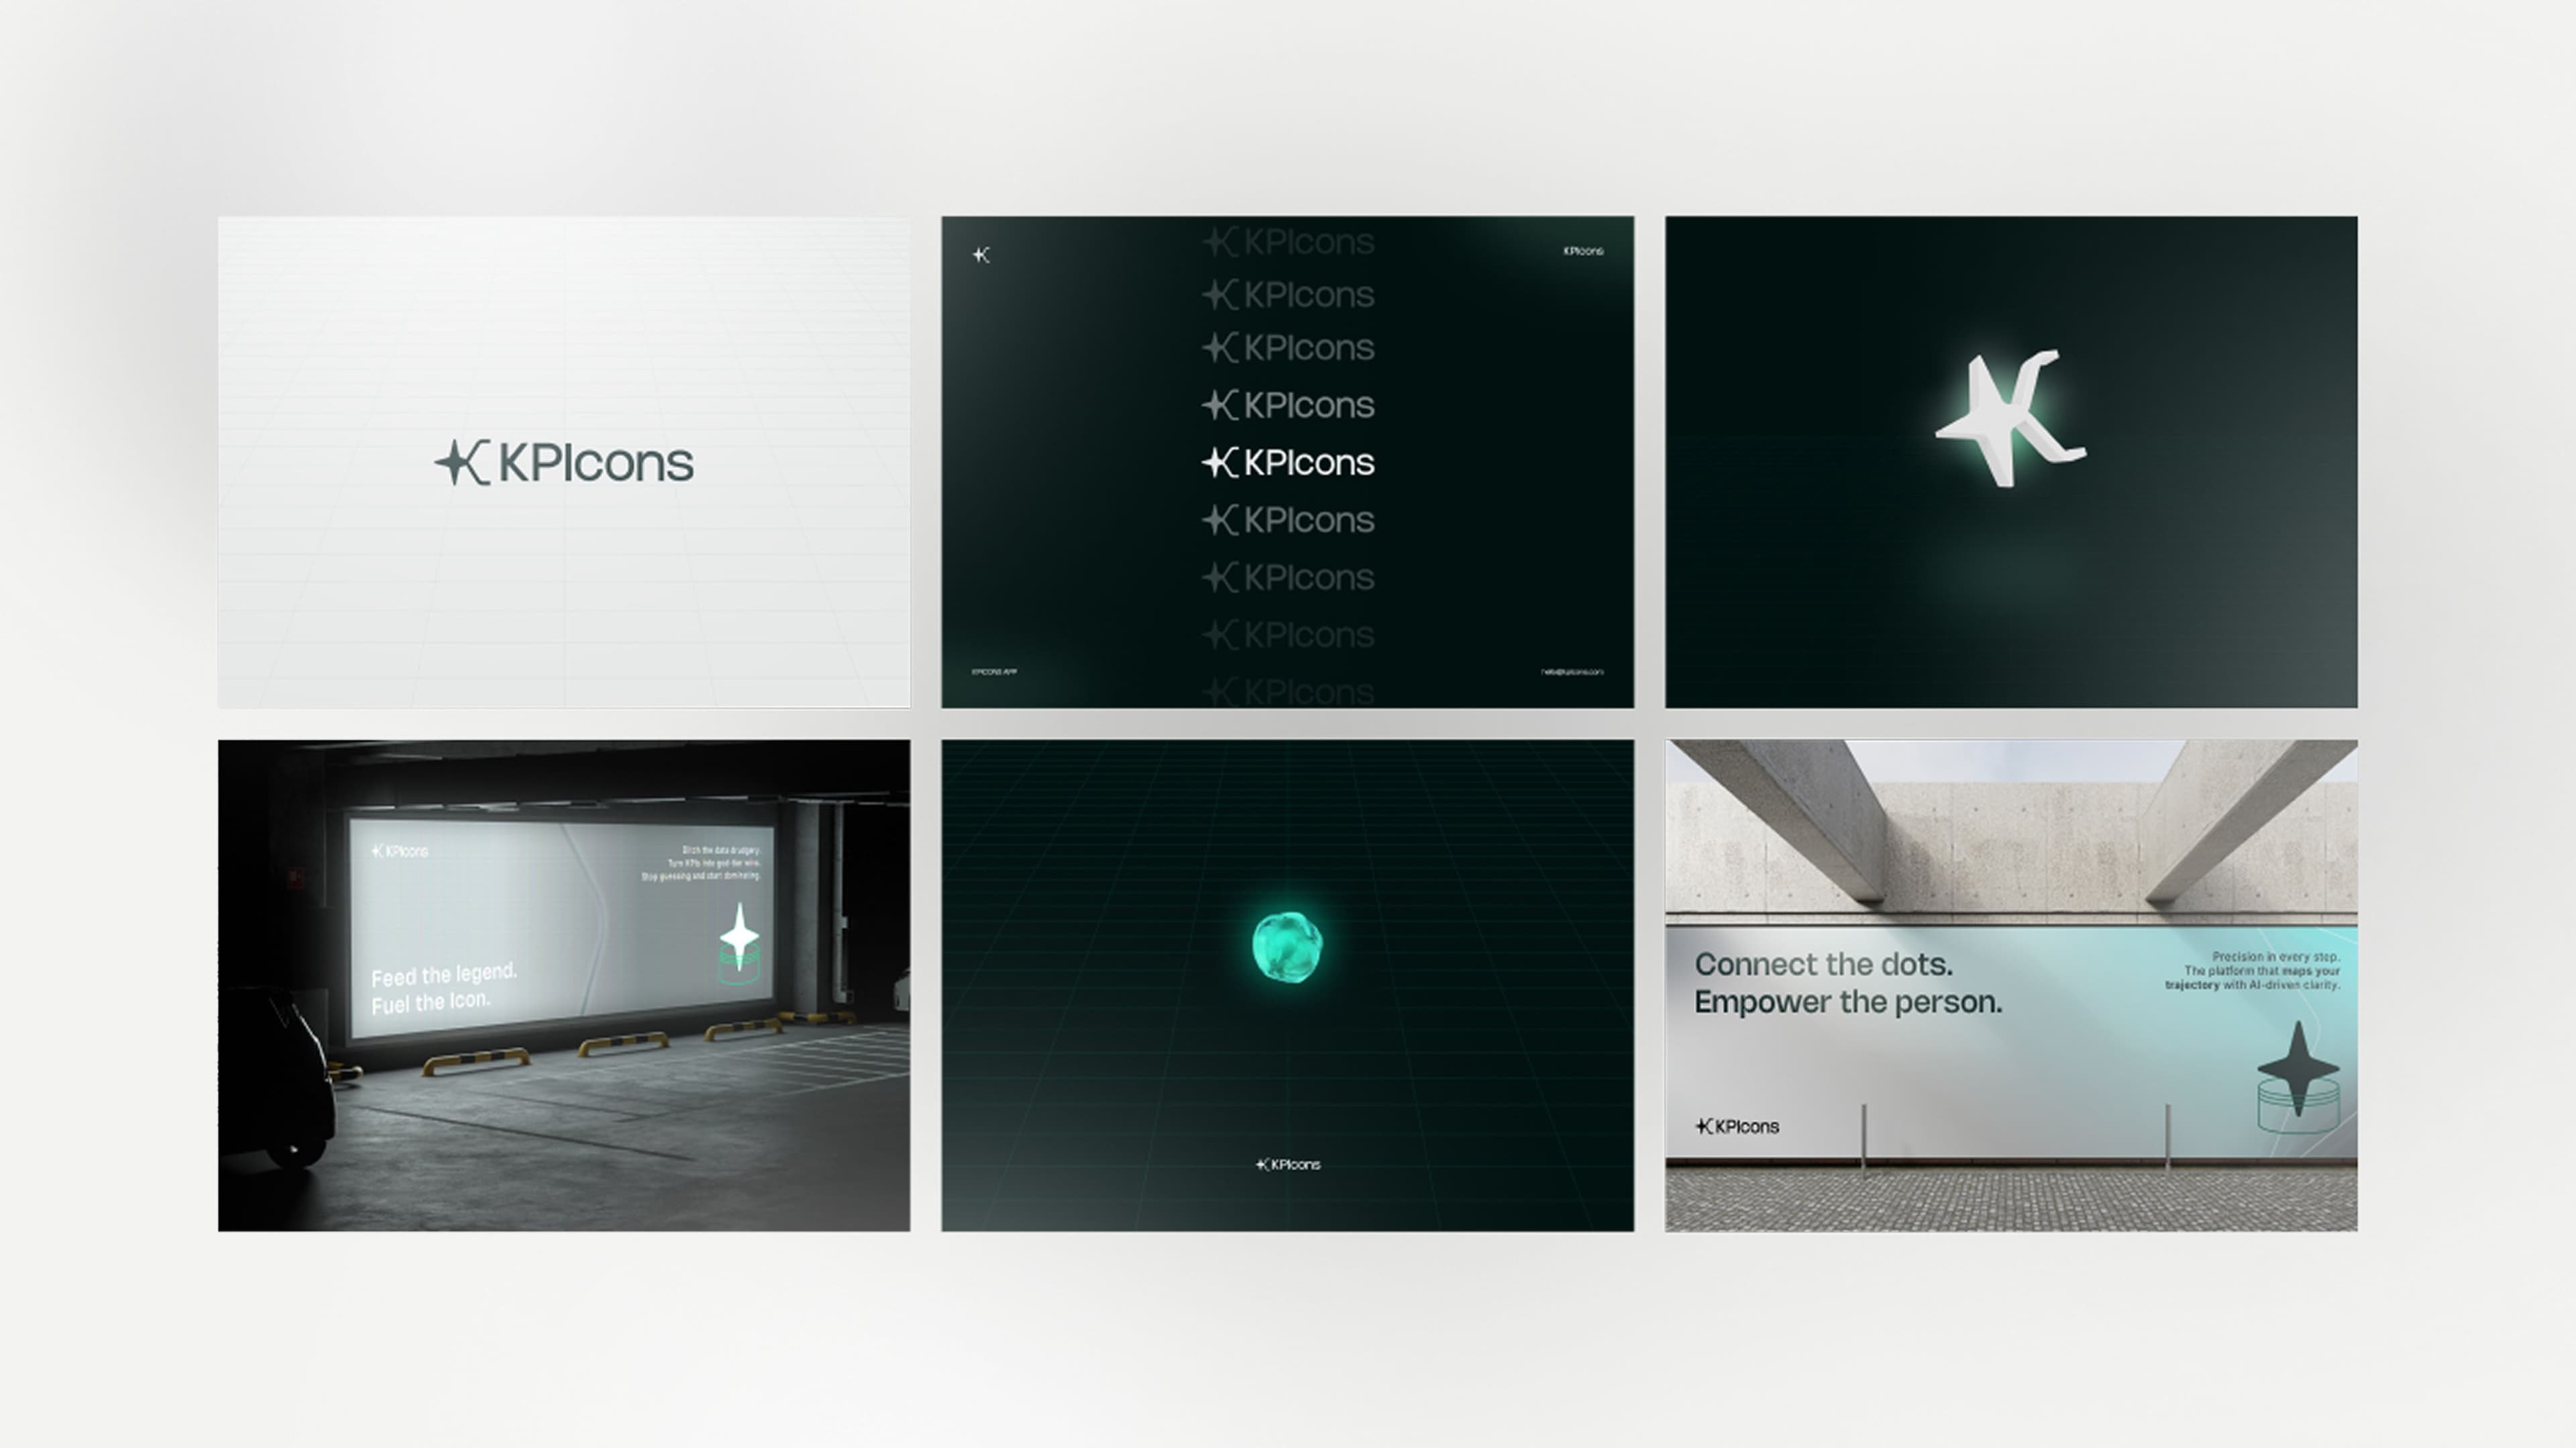This screenshot has width=2576, height=1448.
Task: Click the topmost faded KPIcons row in the stack
Action: [1288, 241]
